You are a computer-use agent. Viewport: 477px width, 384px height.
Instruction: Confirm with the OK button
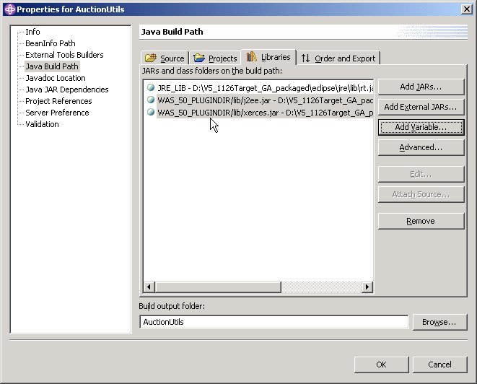pos(381,365)
